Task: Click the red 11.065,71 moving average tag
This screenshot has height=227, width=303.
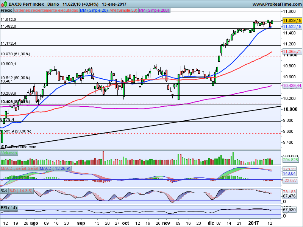Action: tap(292, 51)
